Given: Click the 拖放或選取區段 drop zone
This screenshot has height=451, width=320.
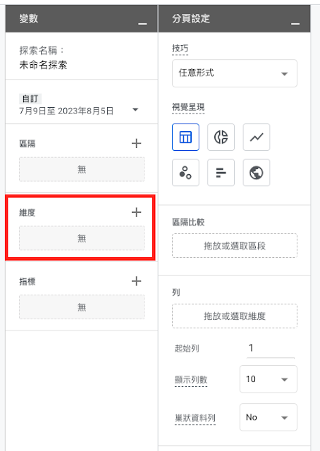Looking at the screenshot, I should click(235, 246).
